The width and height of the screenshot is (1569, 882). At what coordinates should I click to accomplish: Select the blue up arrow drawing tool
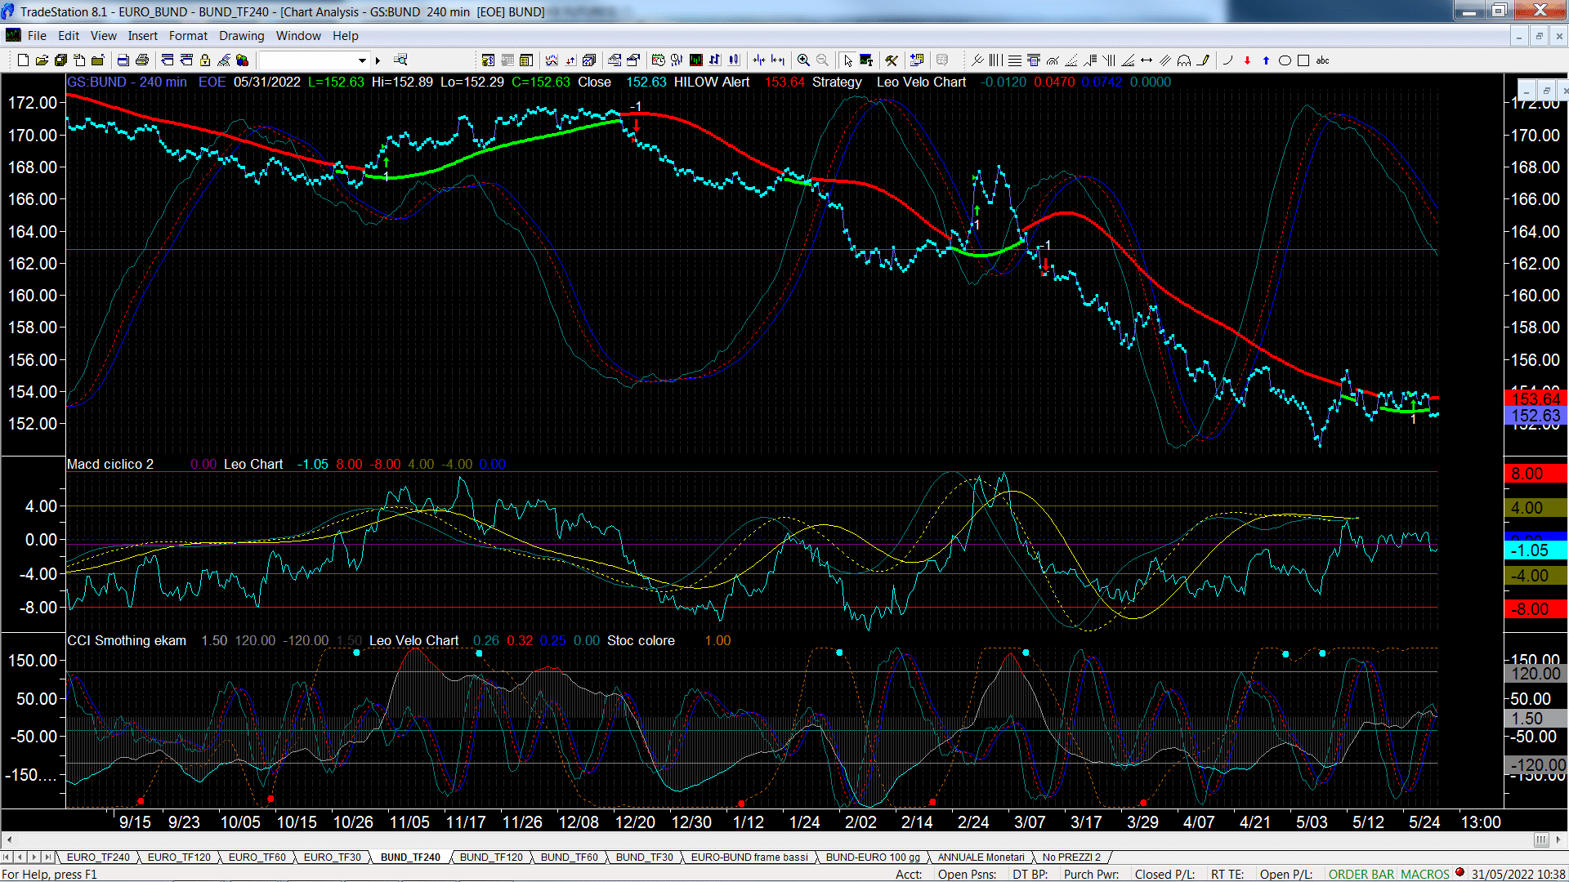pyautogui.click(x=1266, y=60)
